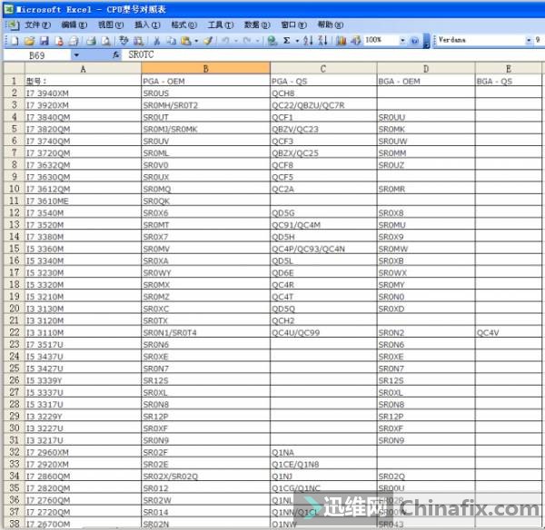The width and height of the screenshot is (545, 530).
Task: Open the 窗口 (Window) menu
Action: click(293, 25)
